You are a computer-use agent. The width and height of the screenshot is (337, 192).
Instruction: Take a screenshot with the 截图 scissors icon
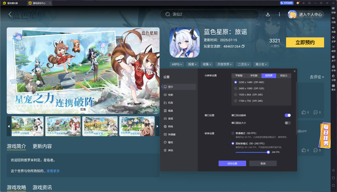[x=333, y=49]
